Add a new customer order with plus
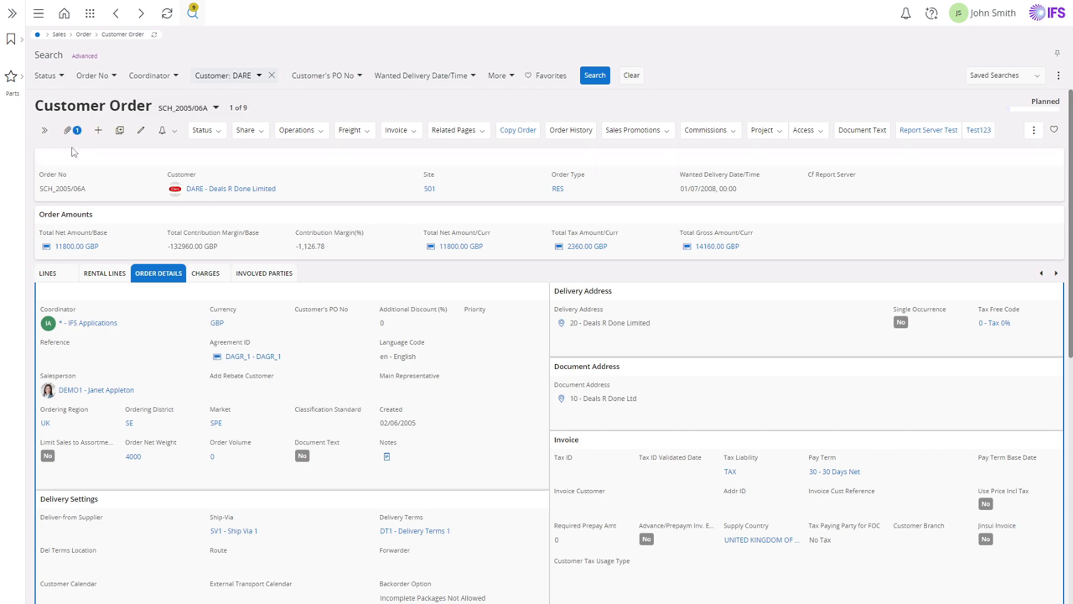 click(x=98, y=130)
